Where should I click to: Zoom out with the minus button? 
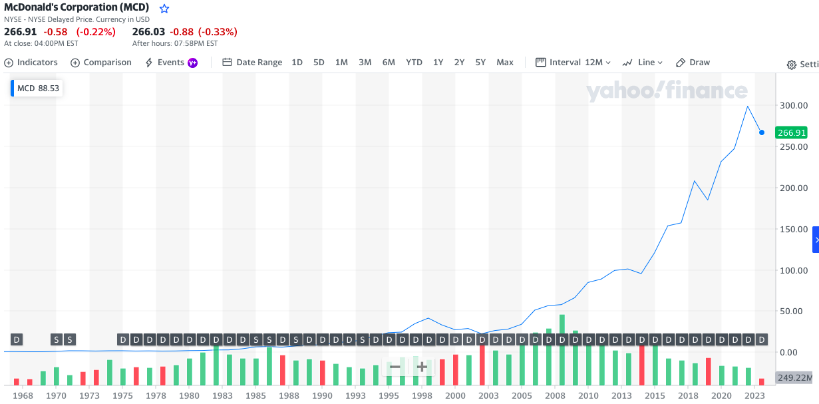(x=395, y=367)
